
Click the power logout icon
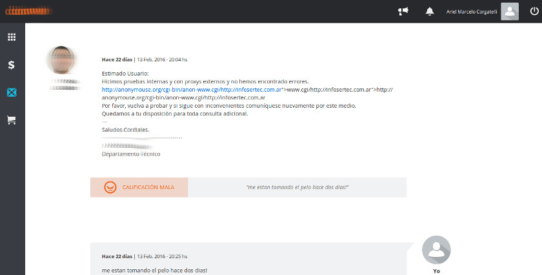(533, 11)
